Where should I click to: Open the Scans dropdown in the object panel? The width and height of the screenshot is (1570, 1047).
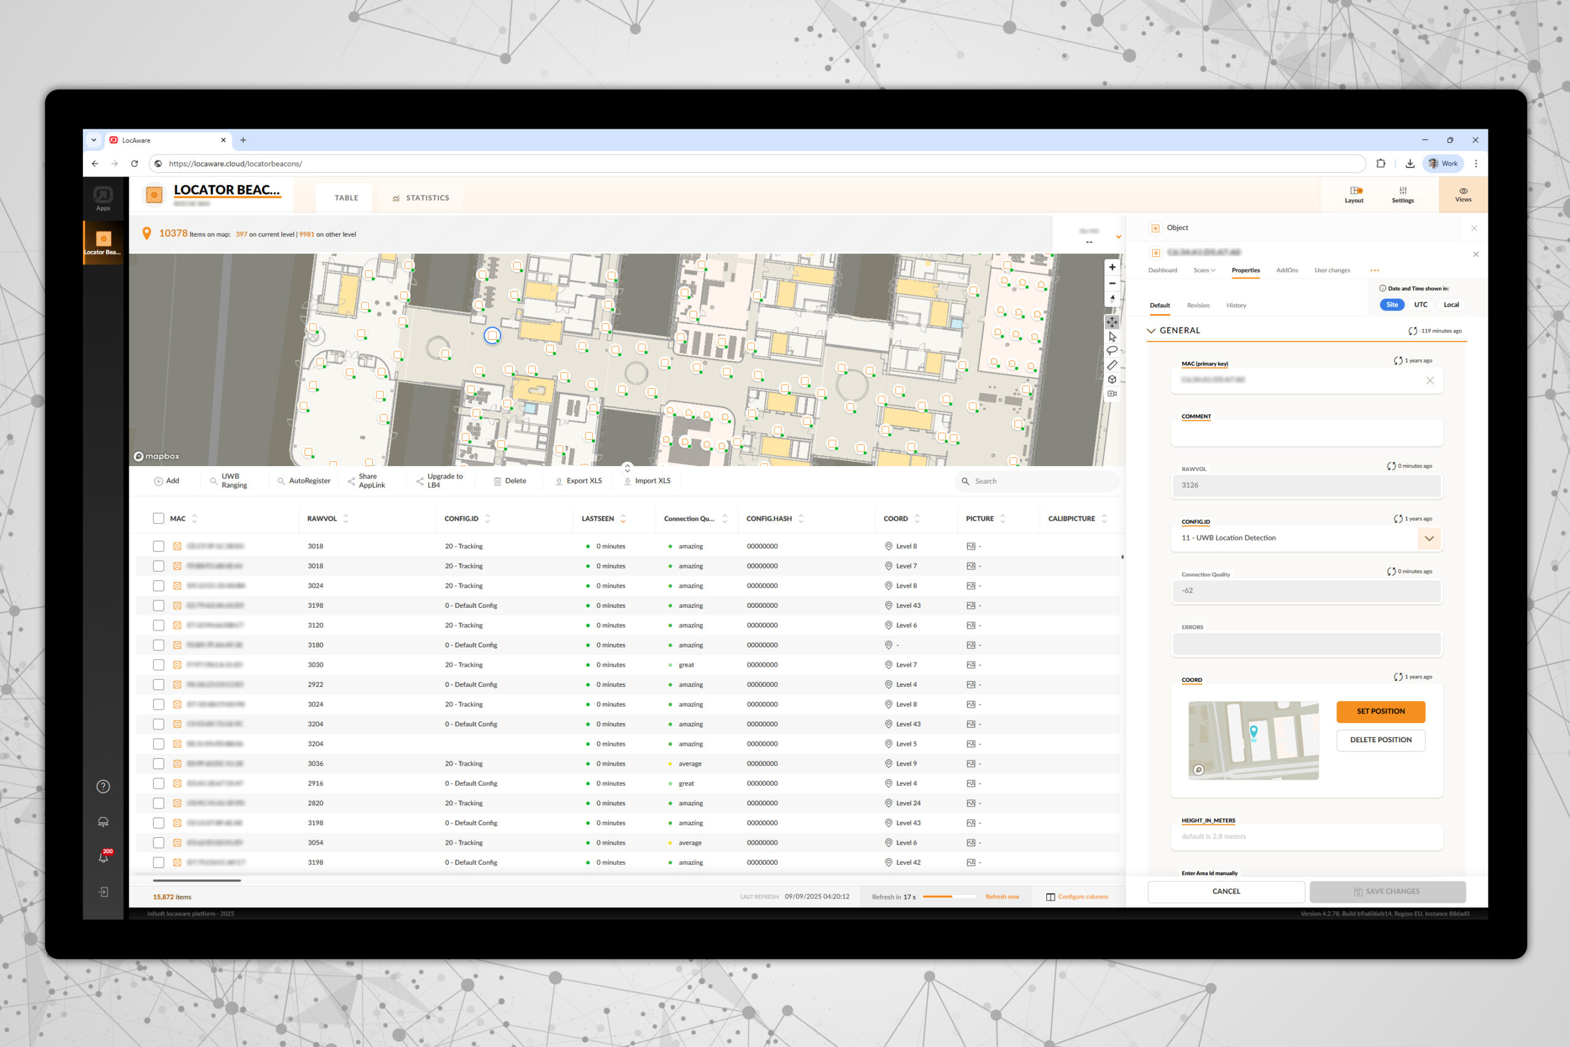point(1203,270)
